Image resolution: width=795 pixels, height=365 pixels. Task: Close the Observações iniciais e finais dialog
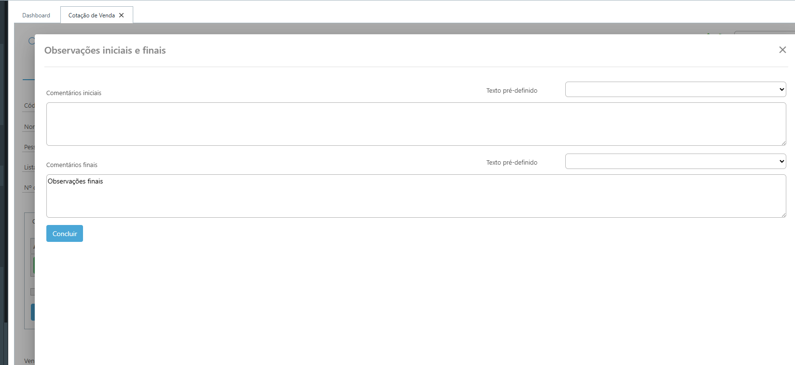click(782, 50)
